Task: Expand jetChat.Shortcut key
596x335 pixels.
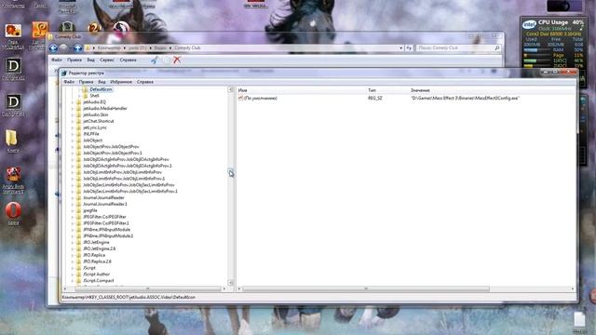Action: [73, 121]
